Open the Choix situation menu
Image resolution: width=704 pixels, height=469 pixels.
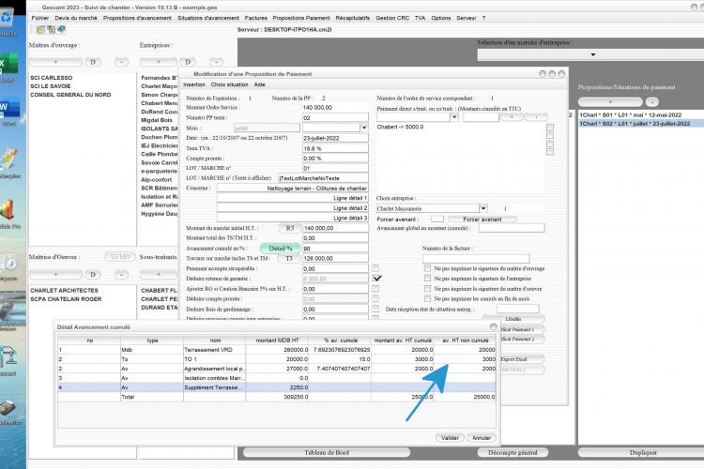tap(229, 84)
